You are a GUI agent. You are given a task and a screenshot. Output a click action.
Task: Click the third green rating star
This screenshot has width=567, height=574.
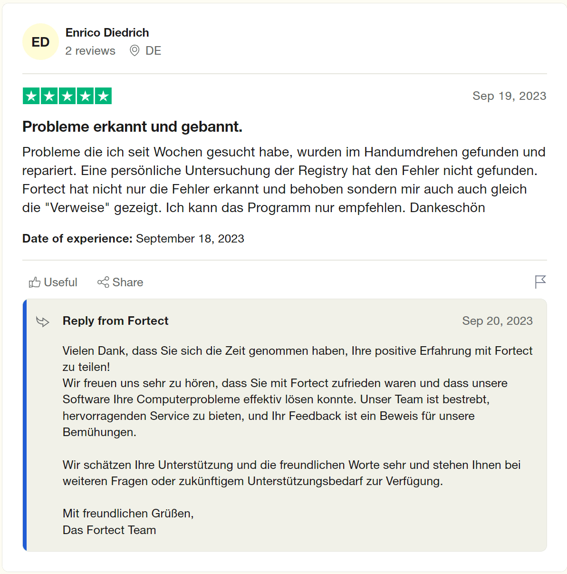click(67, 96)
